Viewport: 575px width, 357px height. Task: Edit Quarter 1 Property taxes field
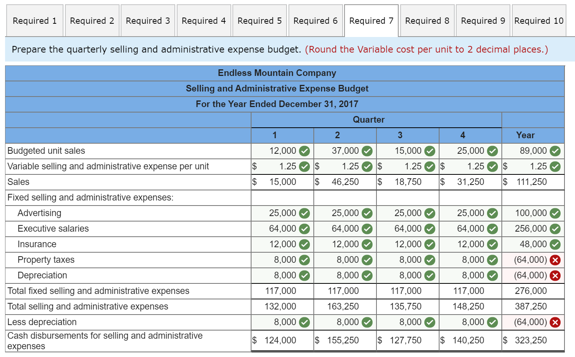pos(282,260)
